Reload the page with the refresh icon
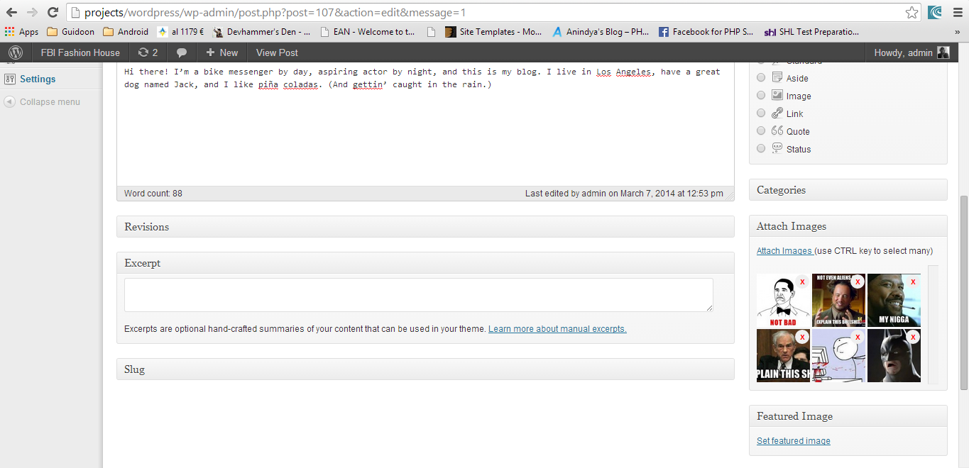Image resolution: width=969 pixels, height=468 pixels. [53, 12]
